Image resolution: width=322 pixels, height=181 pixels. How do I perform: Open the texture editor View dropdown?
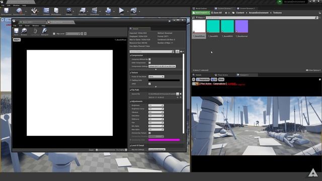pos(17,40)
